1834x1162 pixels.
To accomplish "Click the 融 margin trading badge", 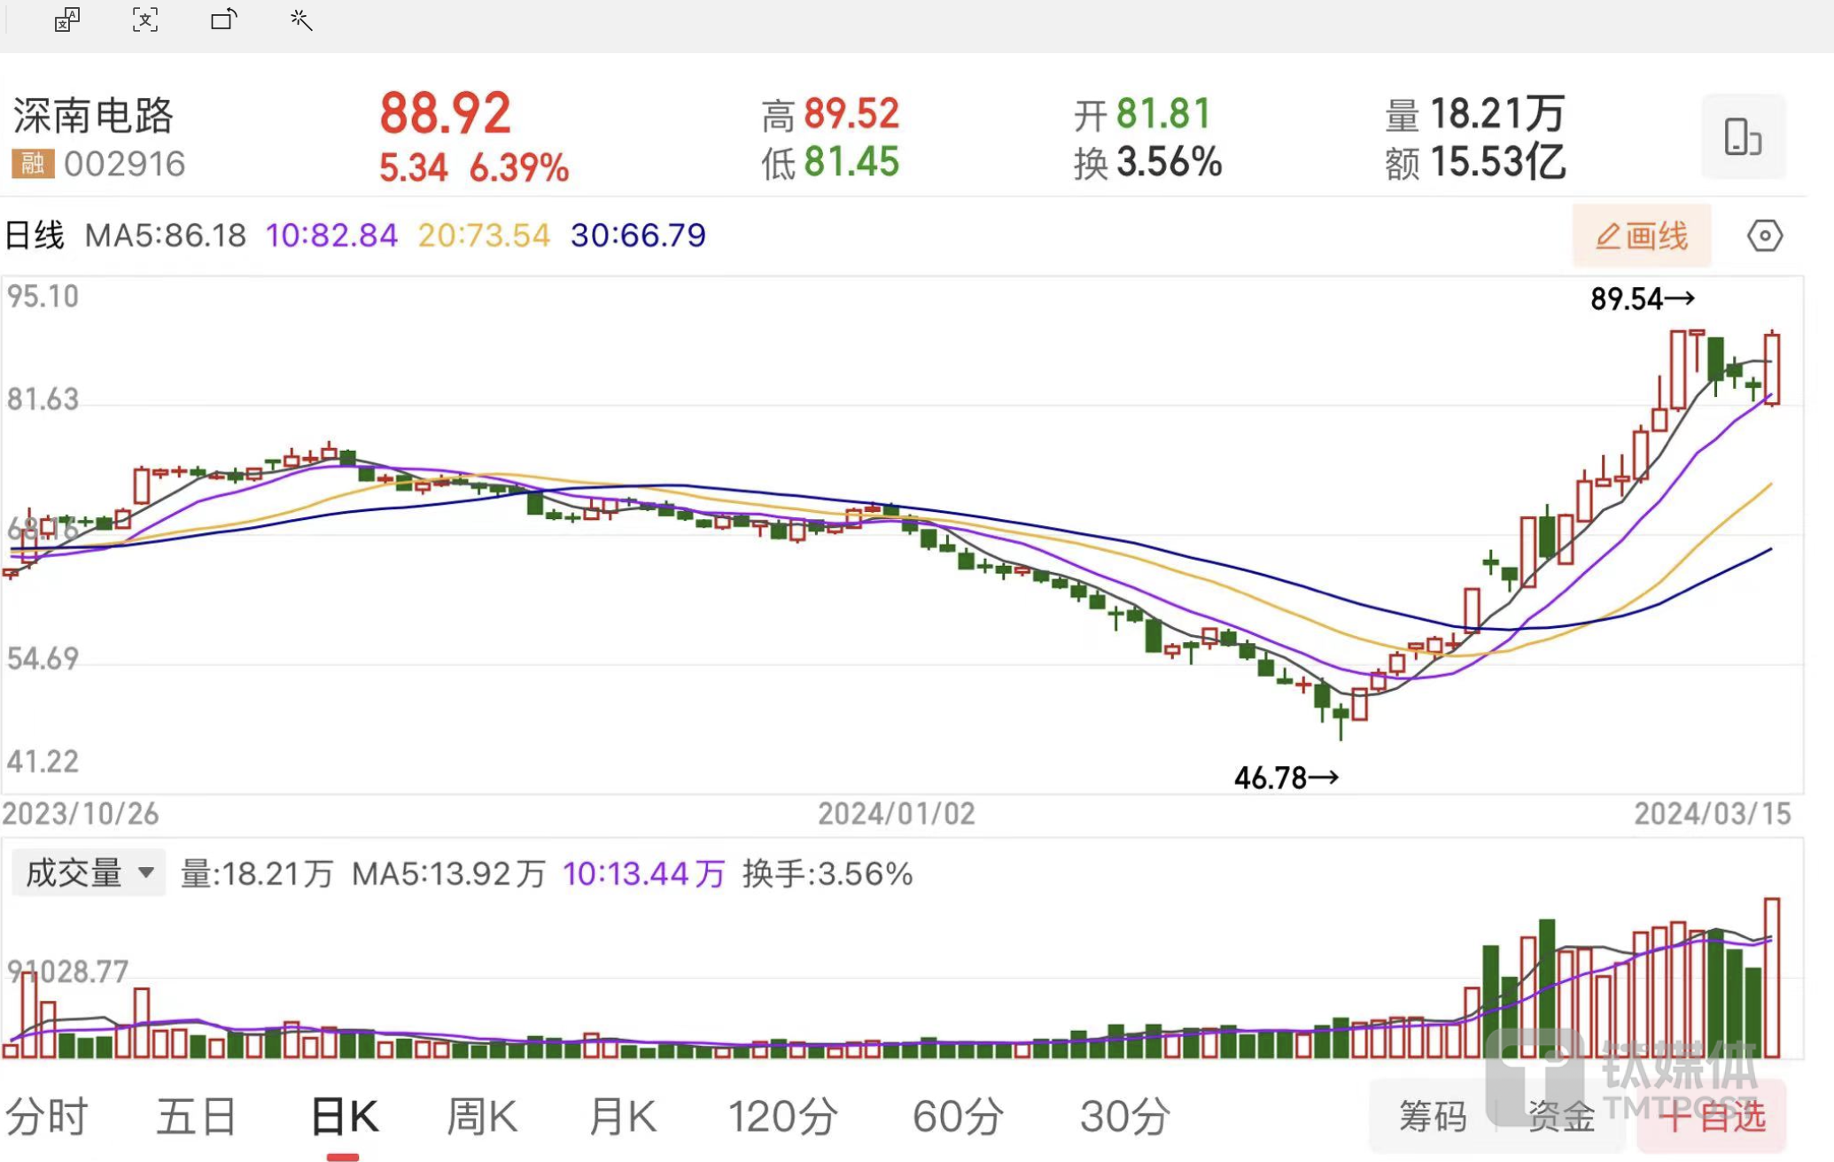I will point(33,164).
